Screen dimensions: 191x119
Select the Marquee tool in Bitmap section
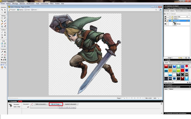[2, 18]
